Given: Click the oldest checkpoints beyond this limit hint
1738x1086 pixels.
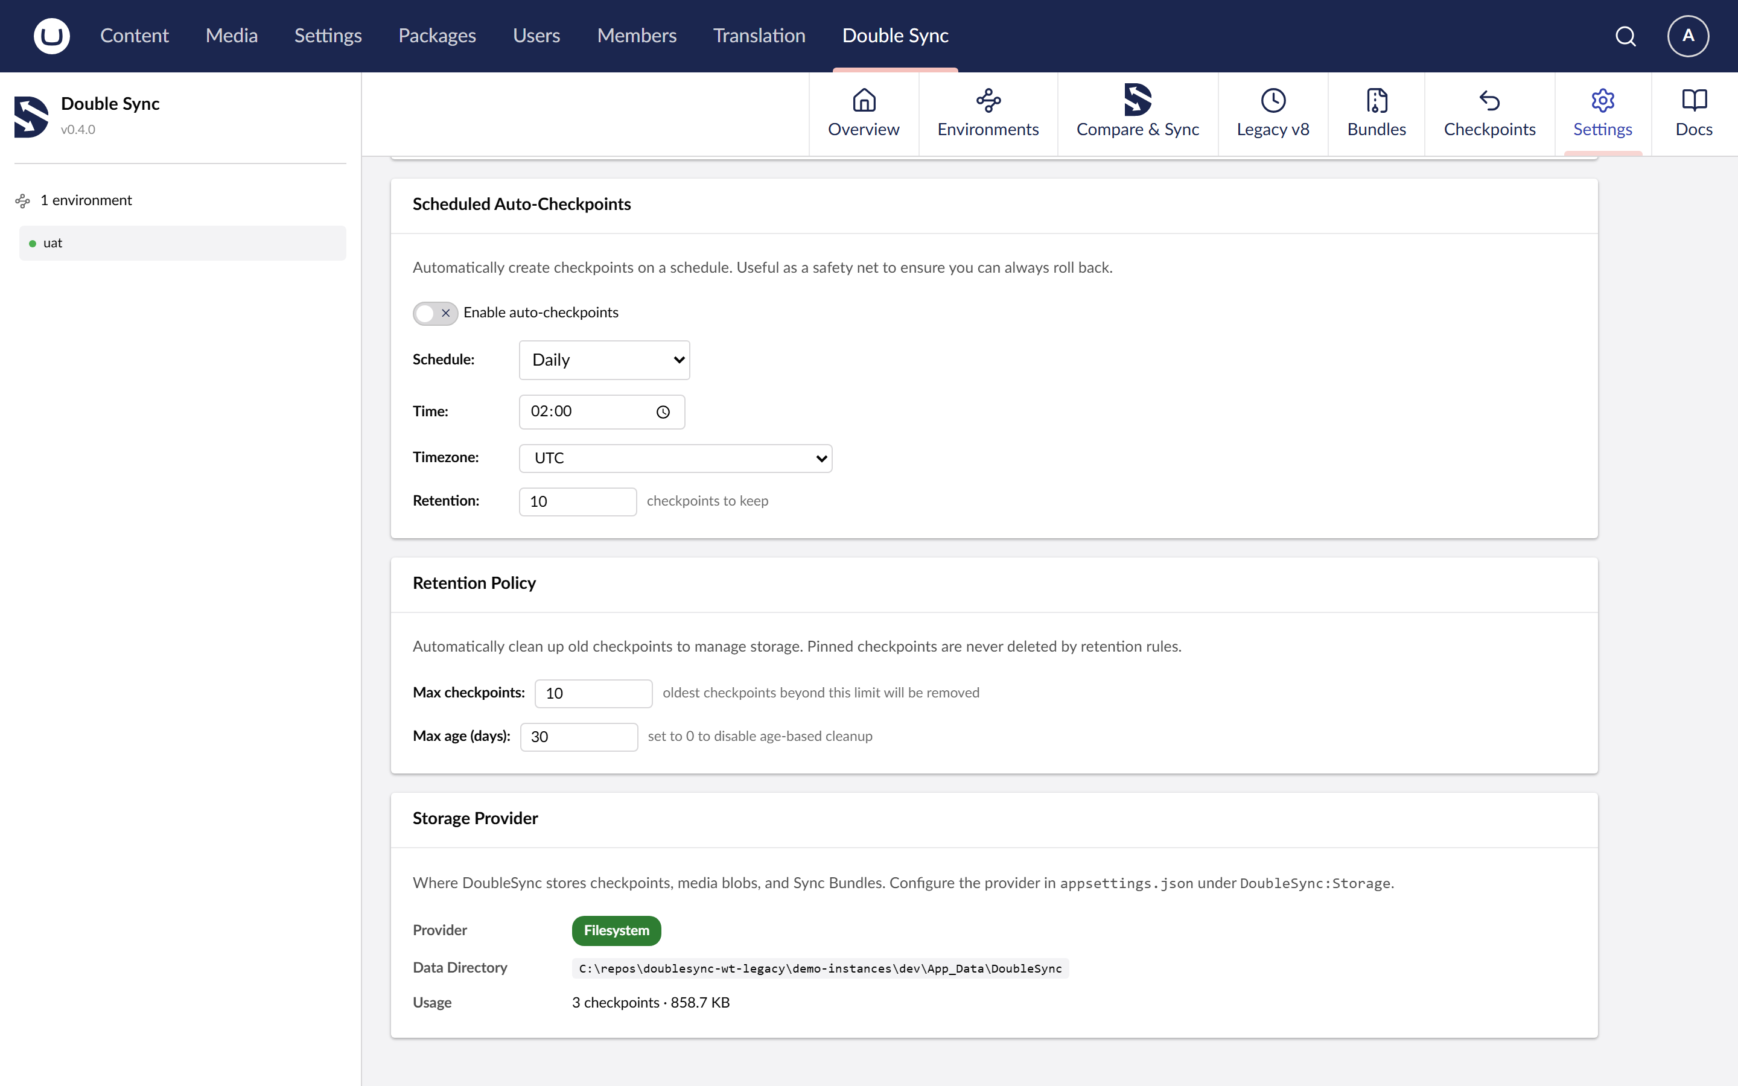Looking at the screenshot, I should point(821,693).
